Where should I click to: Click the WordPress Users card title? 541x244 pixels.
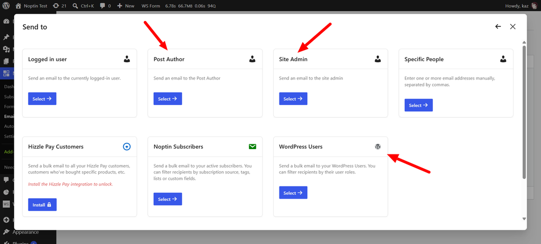pyautogui.click(x=301, y=147)
